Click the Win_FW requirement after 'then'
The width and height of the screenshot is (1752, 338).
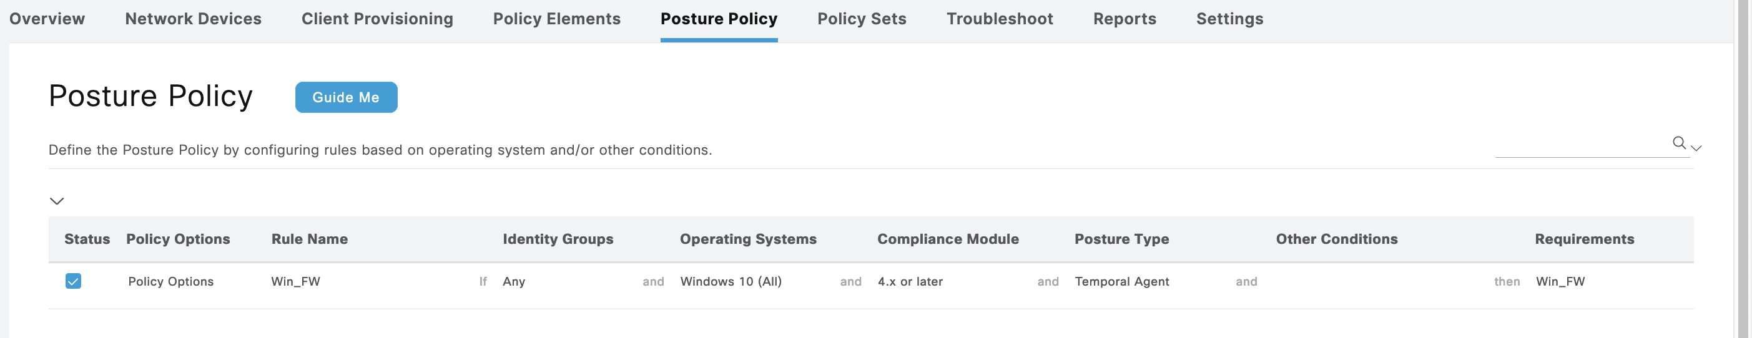[x=1560, y=282]
